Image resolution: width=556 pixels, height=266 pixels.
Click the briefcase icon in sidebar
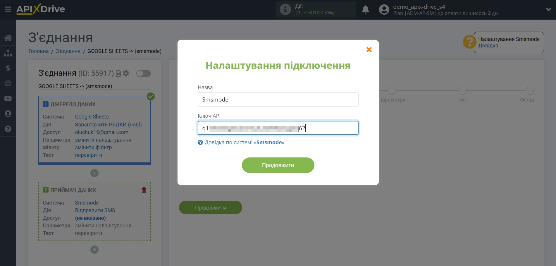click(8, 83)
